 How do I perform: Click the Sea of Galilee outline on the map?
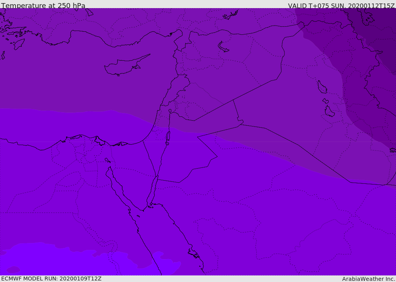170,111
